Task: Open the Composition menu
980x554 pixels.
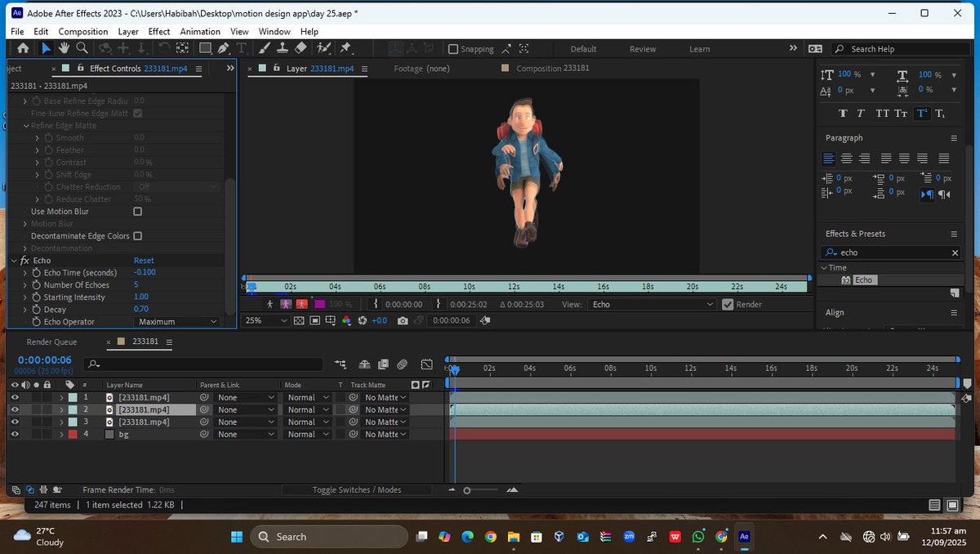Action: (x=83, y=31)
